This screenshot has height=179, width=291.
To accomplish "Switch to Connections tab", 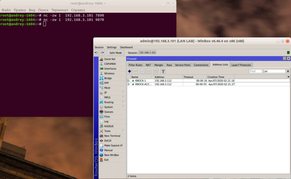I will 201,65.
